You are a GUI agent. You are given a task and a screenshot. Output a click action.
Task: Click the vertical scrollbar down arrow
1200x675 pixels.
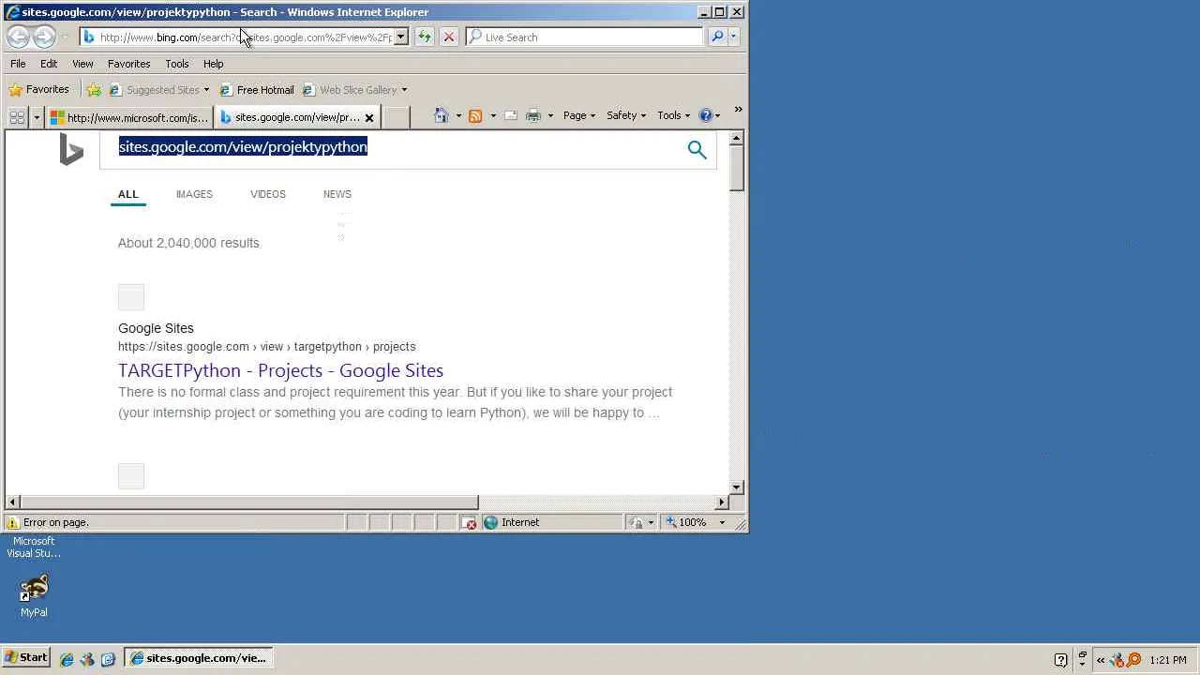pyautogui.click(x=737, y=487)
